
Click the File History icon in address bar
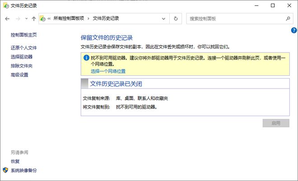[42, 19]
